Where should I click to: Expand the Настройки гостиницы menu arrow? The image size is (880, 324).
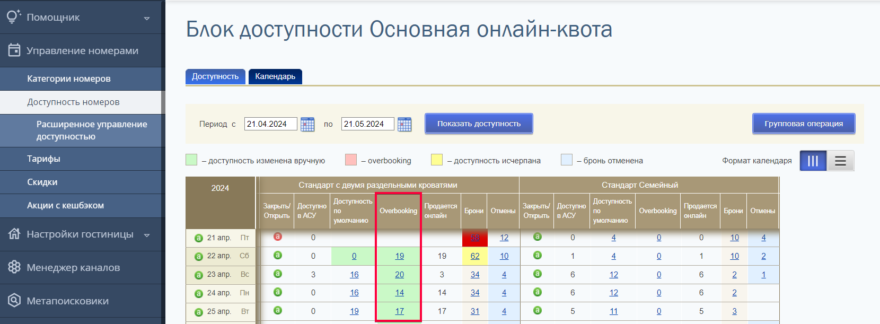(147, 235)
